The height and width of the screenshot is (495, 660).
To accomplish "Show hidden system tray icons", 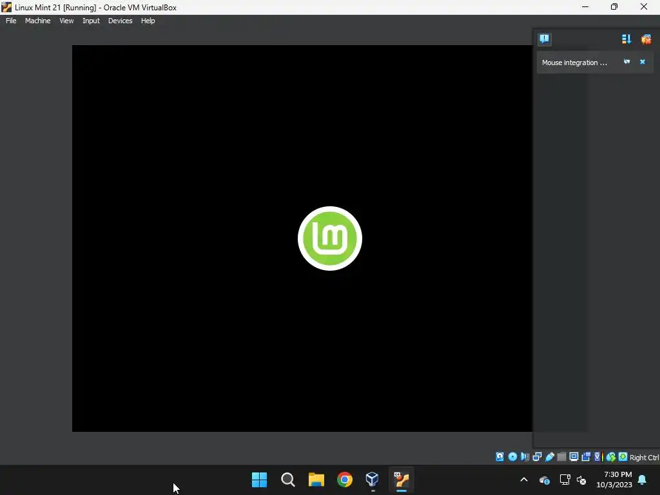I will [524, 480].
